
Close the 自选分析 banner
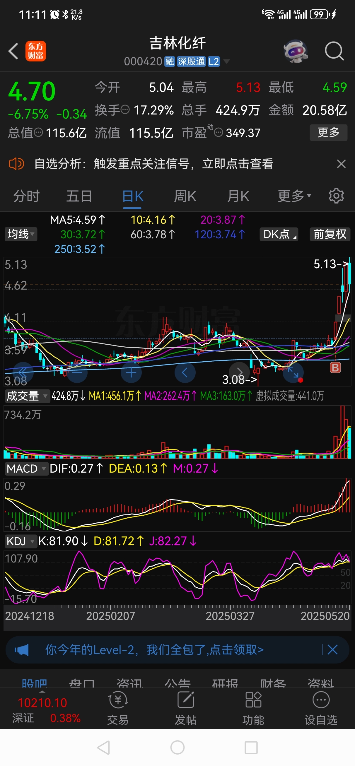point(341,164)
